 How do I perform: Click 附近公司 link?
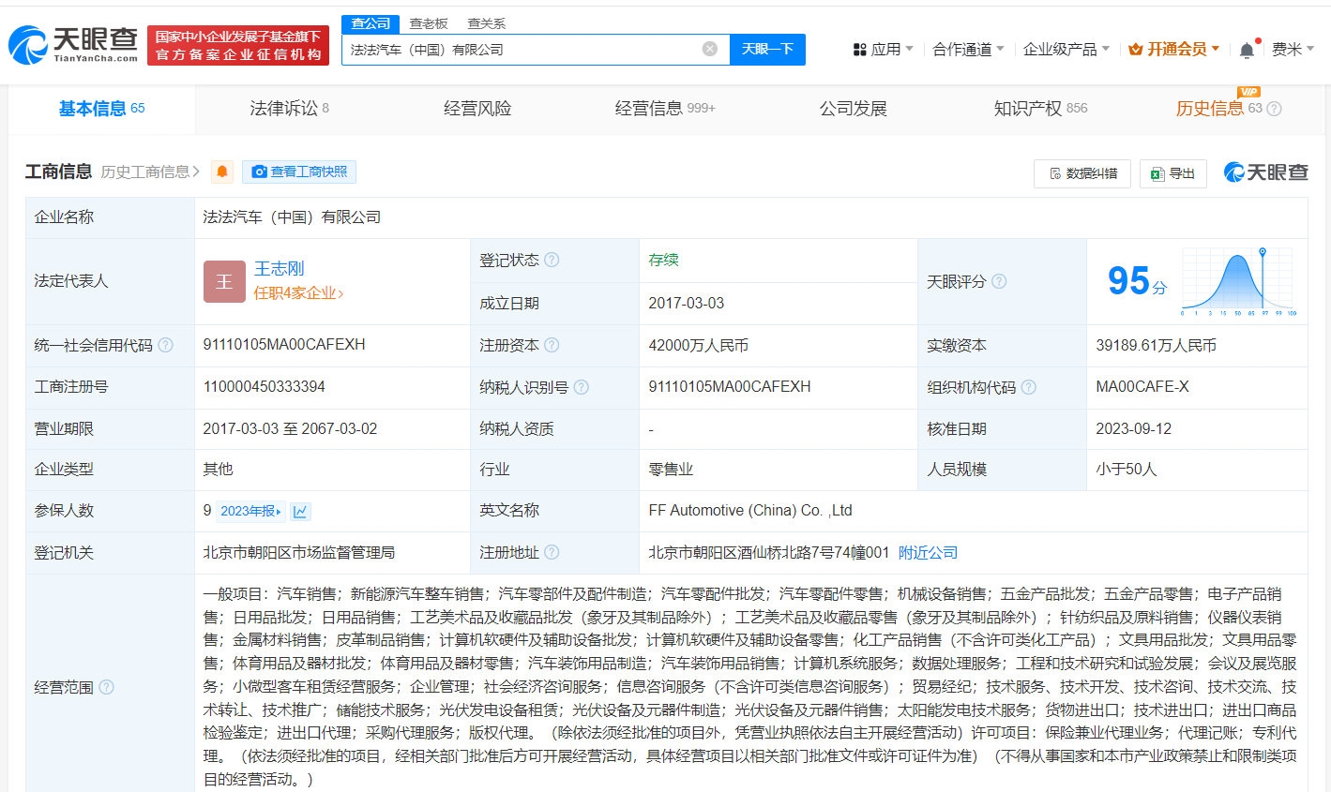(x=928, y=553)
